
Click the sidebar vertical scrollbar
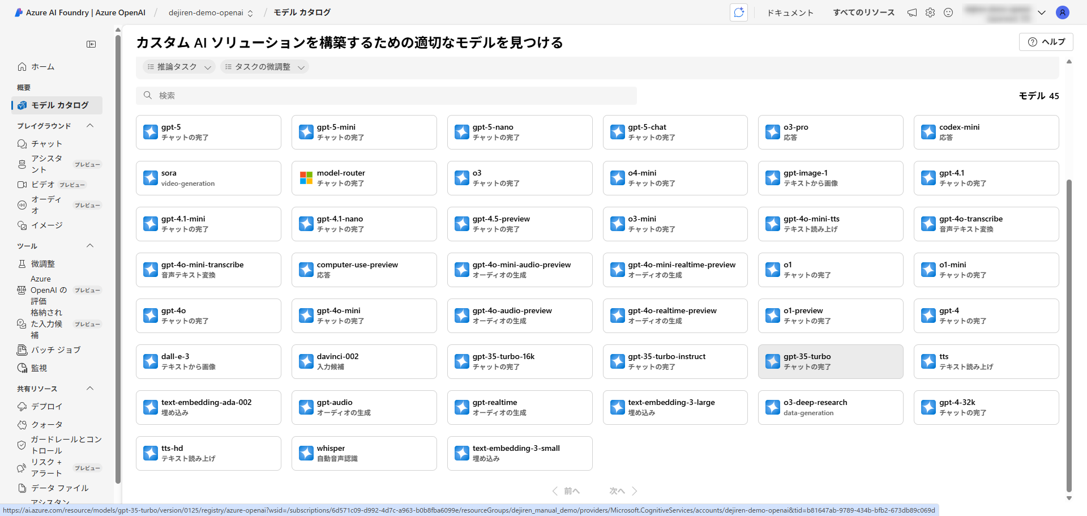pos(118,259)
